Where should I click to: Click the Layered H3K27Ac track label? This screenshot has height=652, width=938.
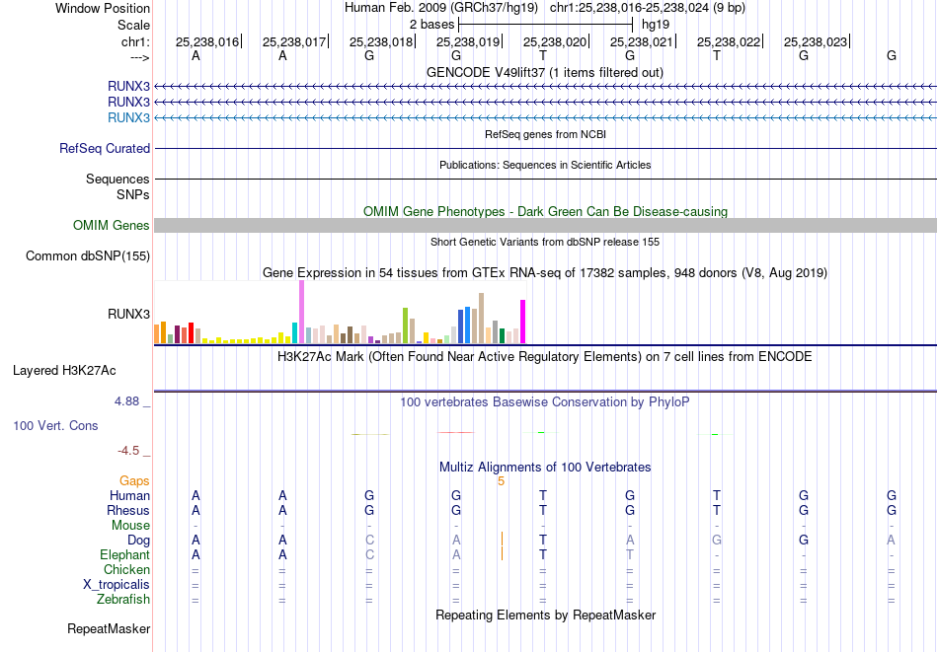point(64,371)
